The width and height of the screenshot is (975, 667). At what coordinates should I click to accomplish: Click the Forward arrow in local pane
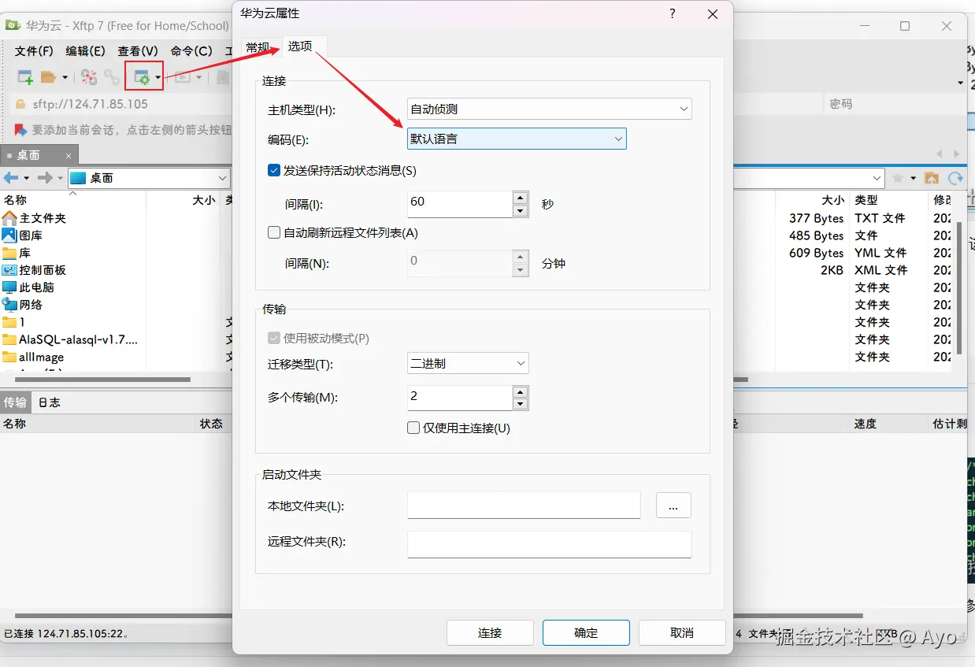[x=46, y=178]
